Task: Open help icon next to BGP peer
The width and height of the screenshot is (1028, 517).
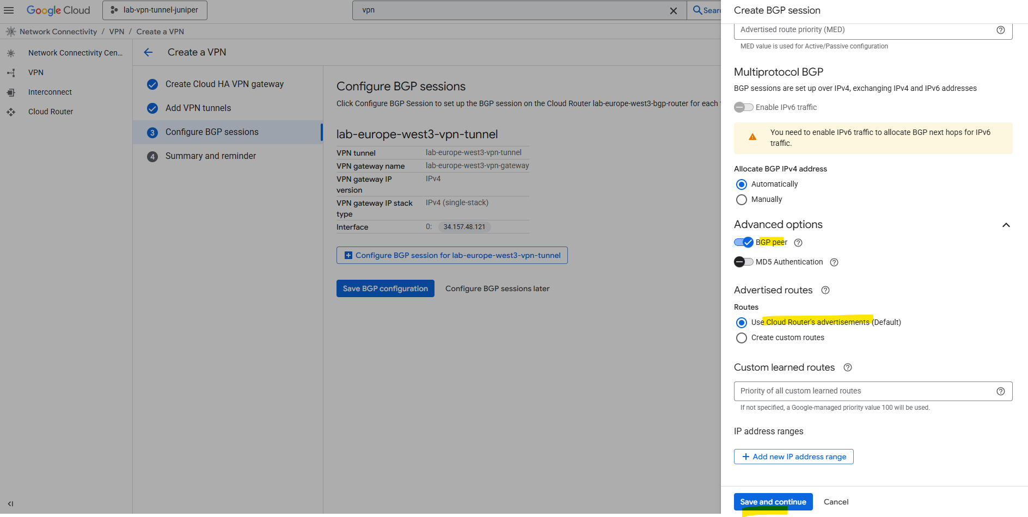Action: (x=798, y=243)
